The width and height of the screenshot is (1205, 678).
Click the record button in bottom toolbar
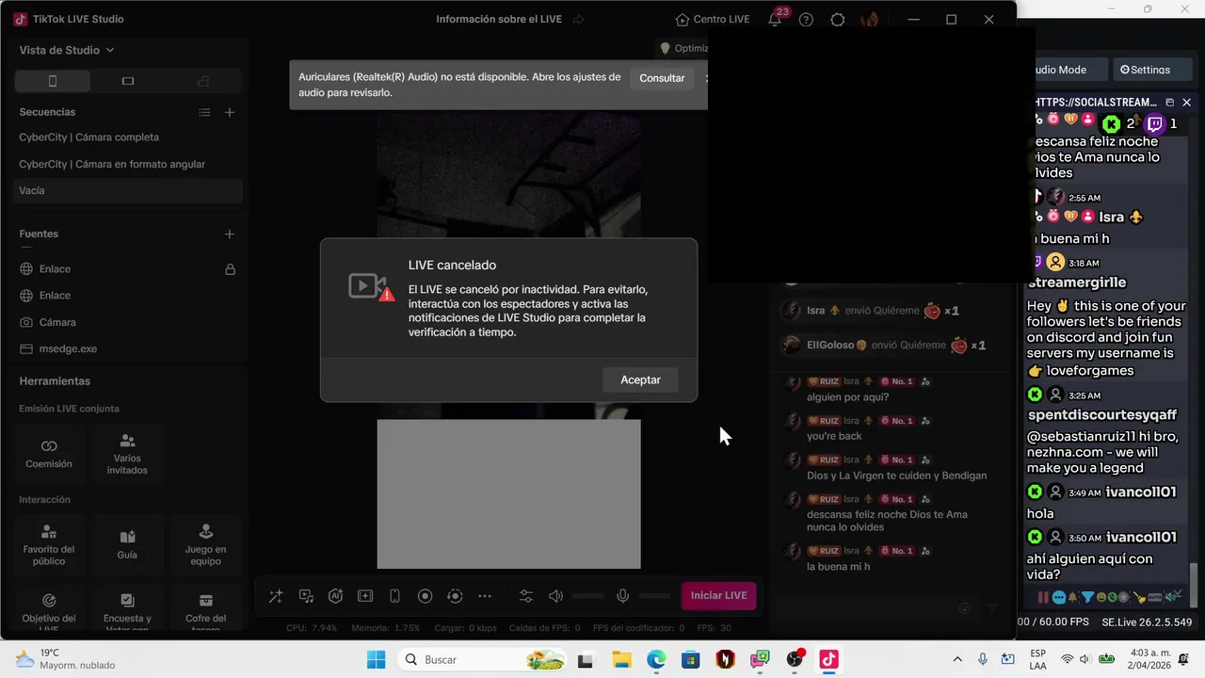click(x=425, y=596)
